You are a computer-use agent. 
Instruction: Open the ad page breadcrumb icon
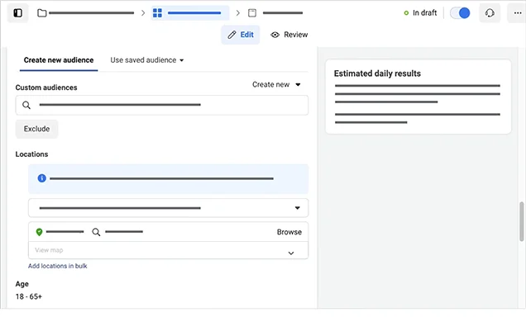coord(252,13)
